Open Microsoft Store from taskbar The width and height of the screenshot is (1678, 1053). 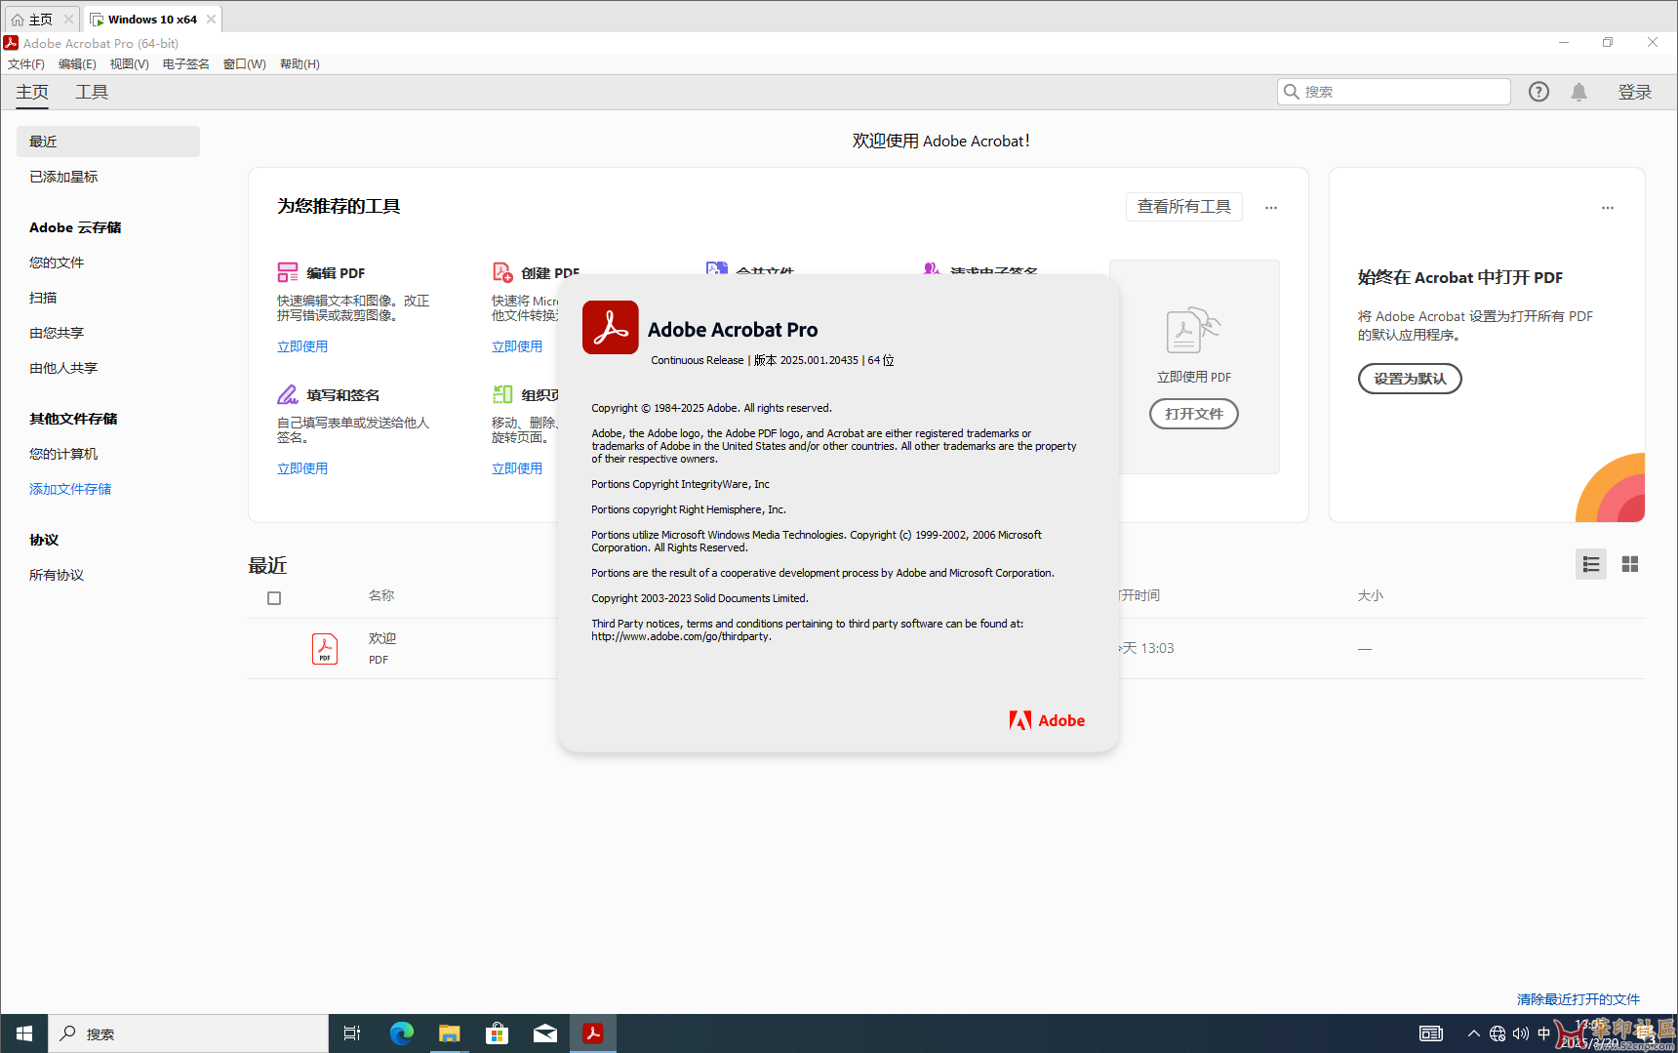coord(497,1033)
